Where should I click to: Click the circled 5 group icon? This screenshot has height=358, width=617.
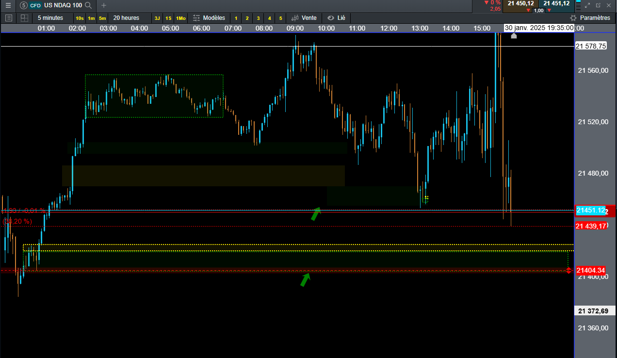[x=24, y=5]
